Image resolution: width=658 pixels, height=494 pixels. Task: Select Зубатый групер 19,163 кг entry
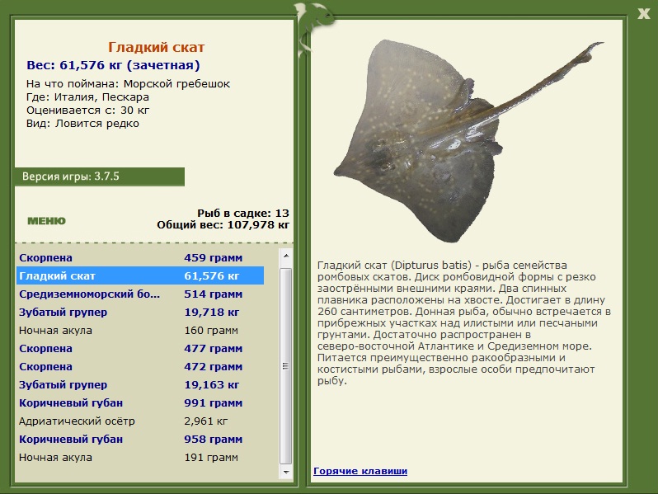pos(140,384)
